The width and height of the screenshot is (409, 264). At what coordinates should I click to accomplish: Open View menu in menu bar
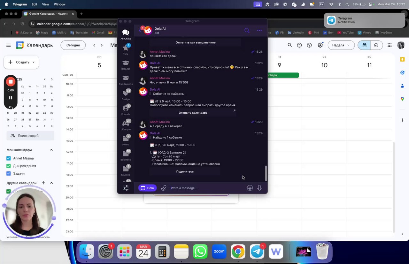[46, 4]
